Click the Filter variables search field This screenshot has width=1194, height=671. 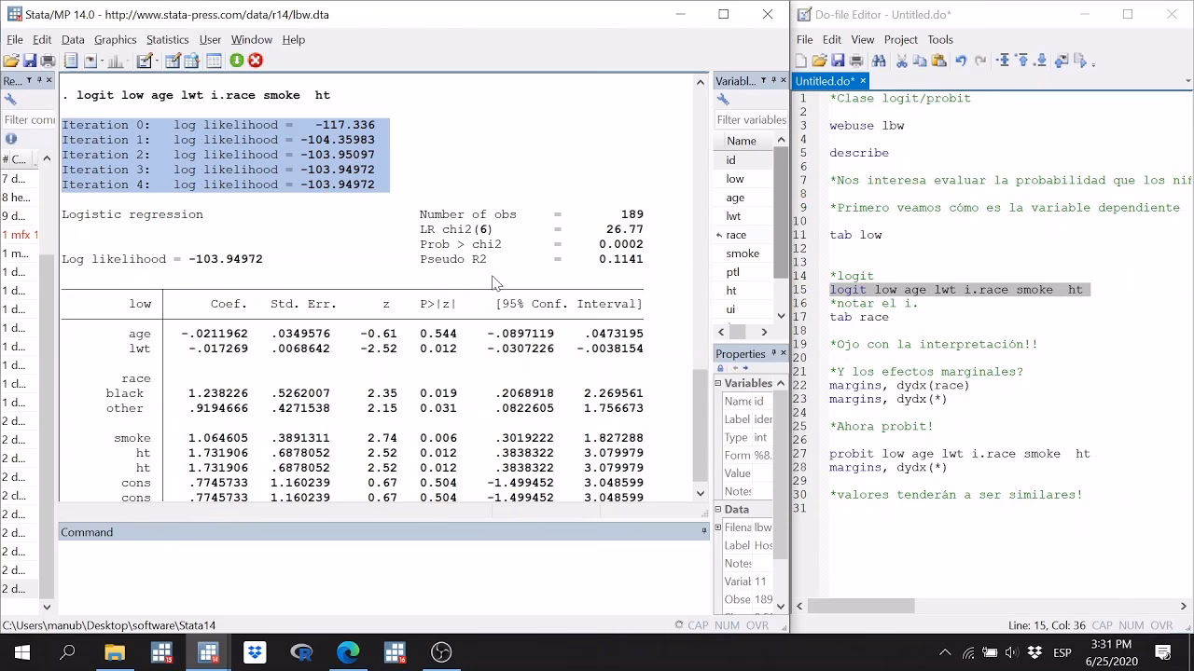pyautogui.click(x=751, y=119)
